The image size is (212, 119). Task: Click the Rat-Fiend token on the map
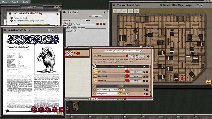click(182, 78)
